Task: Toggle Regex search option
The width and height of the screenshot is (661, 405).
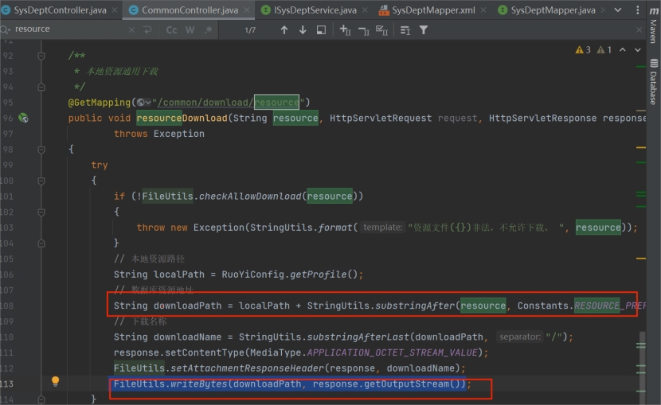Action: point(209,29)
